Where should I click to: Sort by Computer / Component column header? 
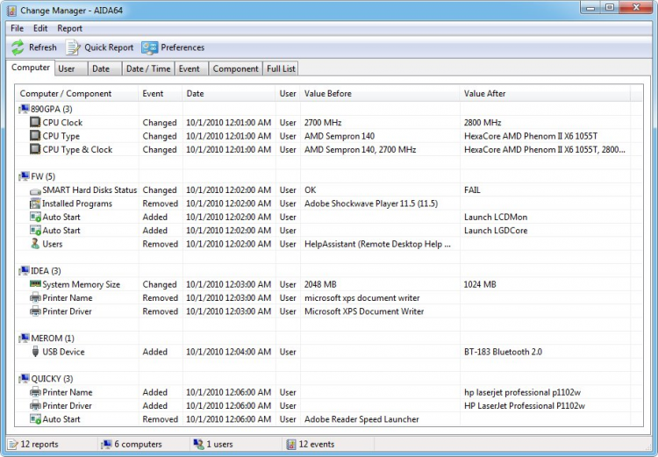(x=77, y=94)
